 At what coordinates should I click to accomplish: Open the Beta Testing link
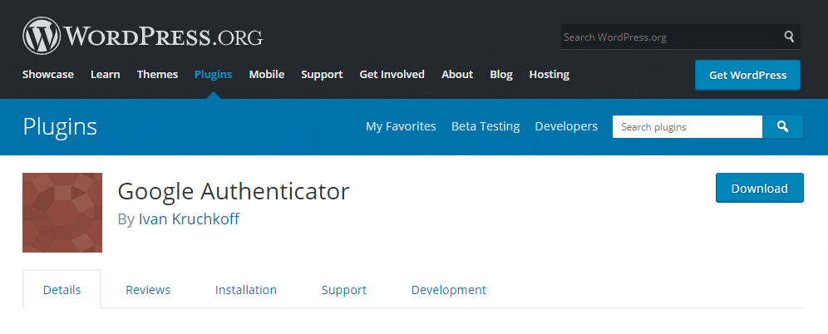(485, 126)
